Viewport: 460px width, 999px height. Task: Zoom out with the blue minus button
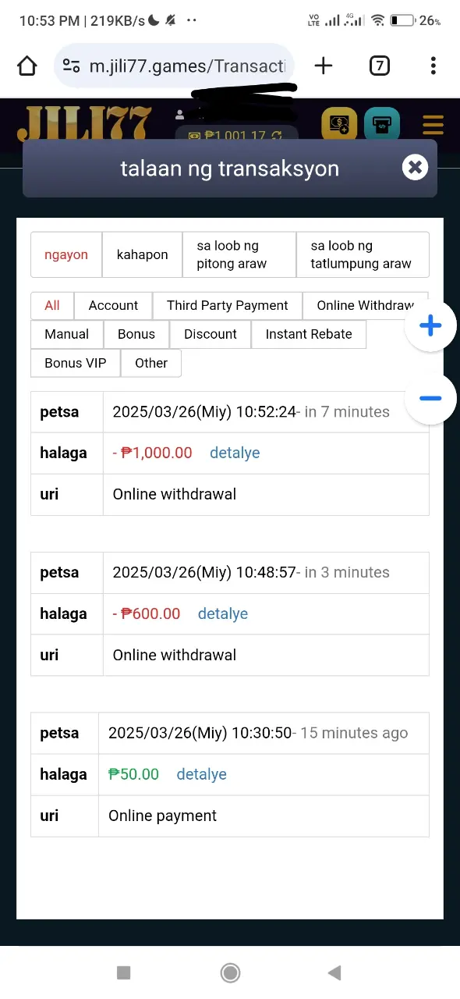point(430,399)
